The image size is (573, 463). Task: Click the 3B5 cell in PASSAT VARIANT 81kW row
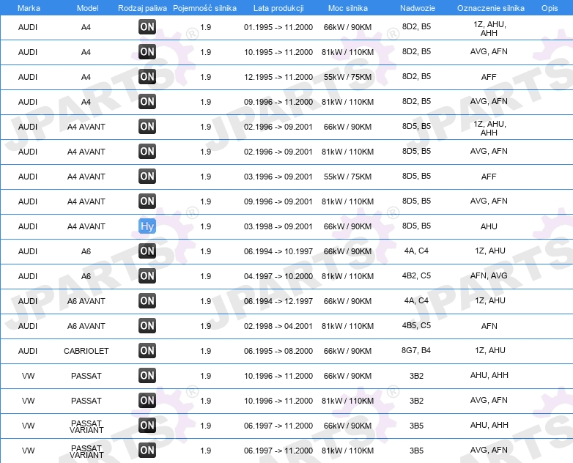pos(416,451)
